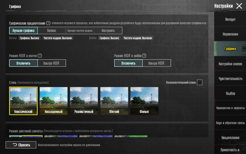Open the Настройки кнопок tab
This screenshot has height=154, width=246.
pyautogui.click(x=230, y=64)
